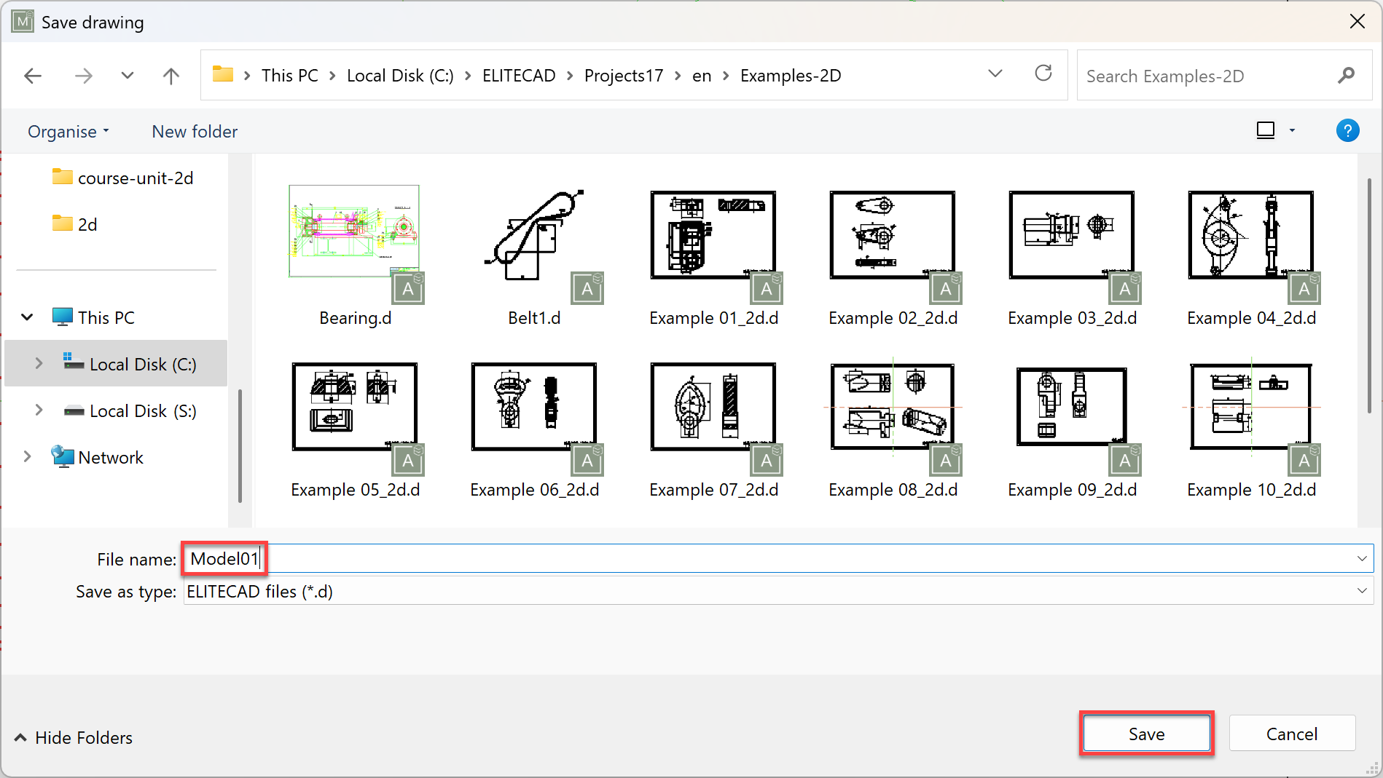Open the course-unit-2d folder
This screenshot has height=778, width=1383.
135,178
